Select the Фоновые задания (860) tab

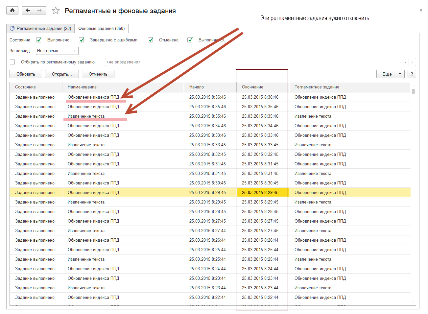point(102,28)
